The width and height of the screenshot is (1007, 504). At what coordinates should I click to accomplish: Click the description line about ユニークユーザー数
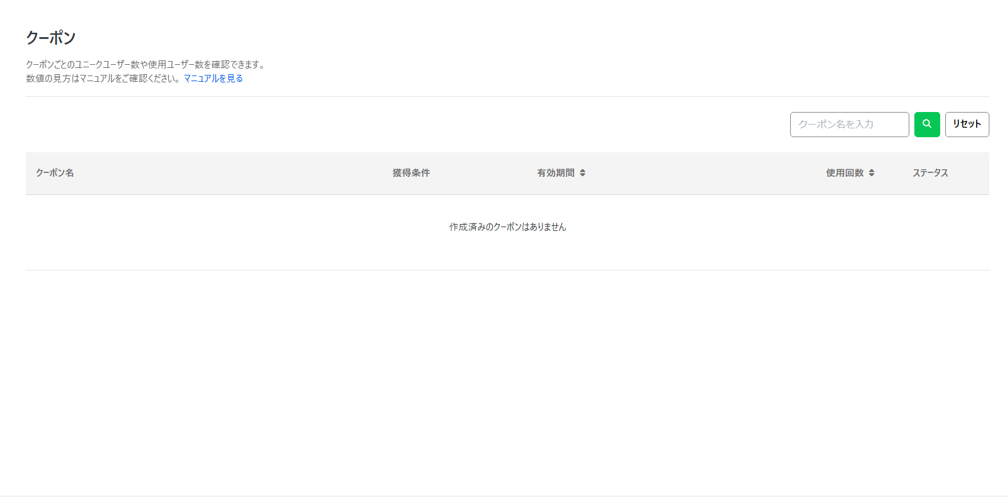click(x=145, y=65)
